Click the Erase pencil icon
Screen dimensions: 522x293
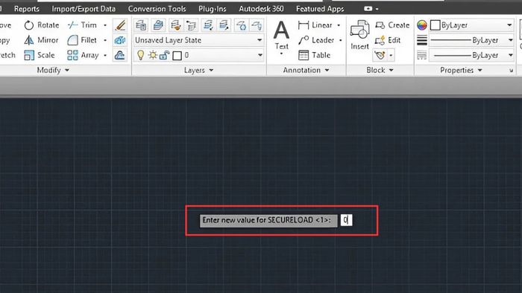point(120,25)
